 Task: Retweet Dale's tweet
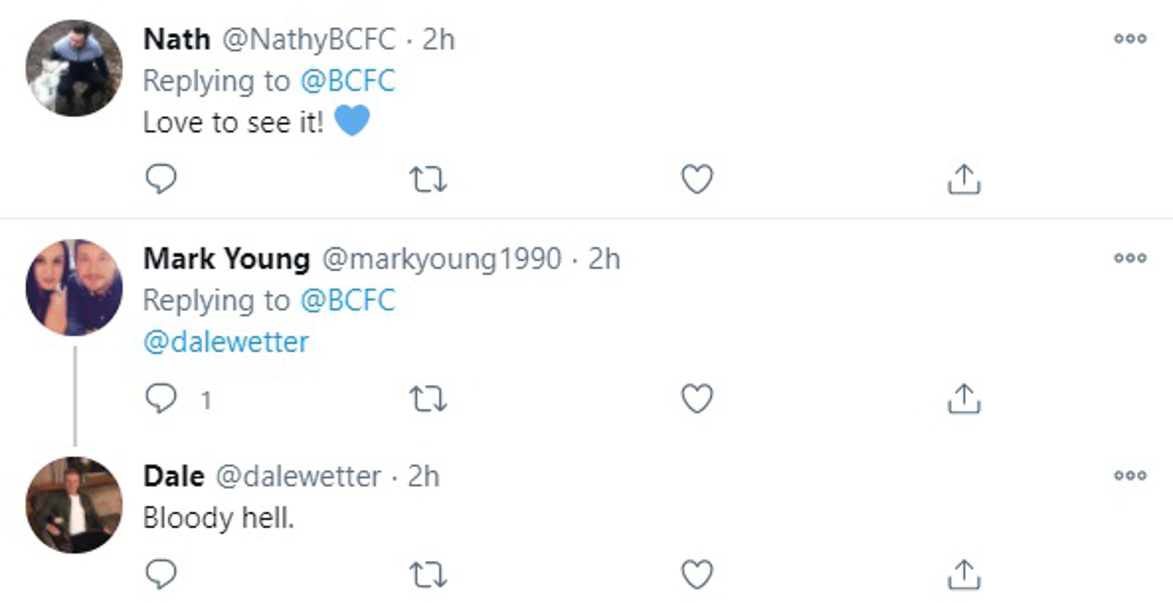(428, 575)
